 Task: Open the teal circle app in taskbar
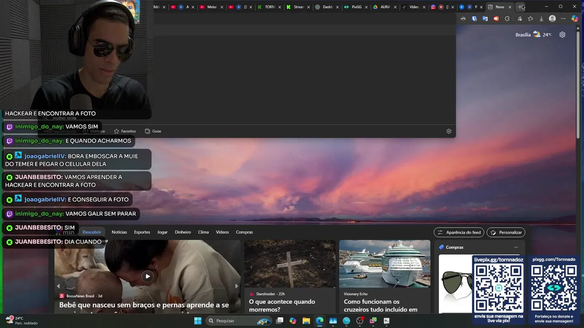click(346, 321)
